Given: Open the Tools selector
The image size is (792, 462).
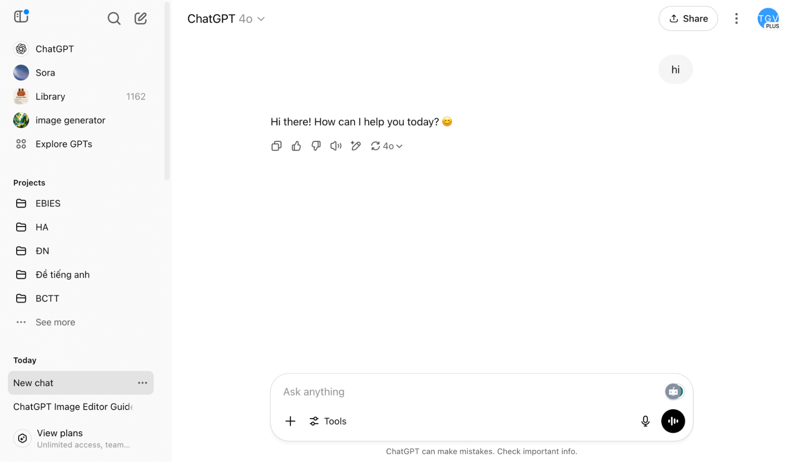Looking at the screenshot, I should coord(328,421).
